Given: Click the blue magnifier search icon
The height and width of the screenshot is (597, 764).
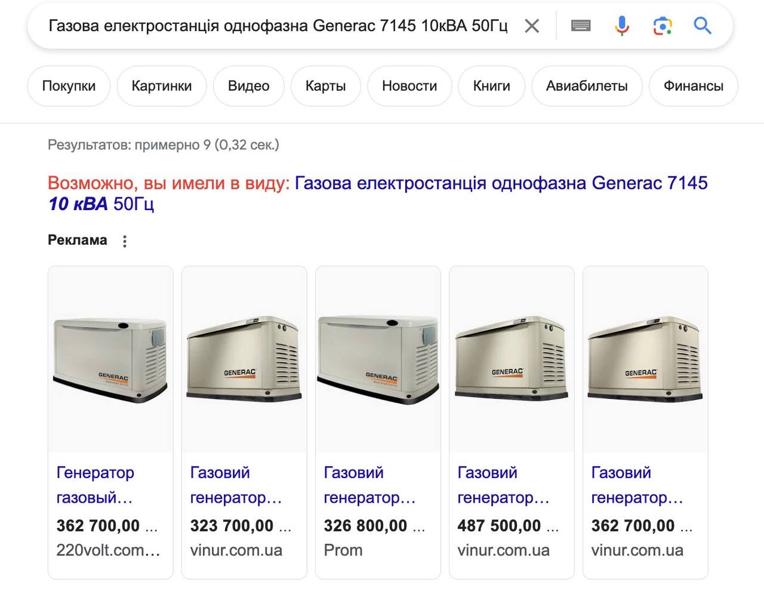Looking at the screenshot, I should [x=703, y=26].
